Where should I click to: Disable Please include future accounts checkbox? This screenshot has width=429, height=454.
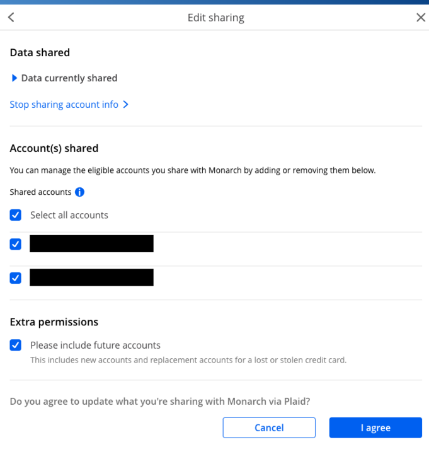tap(16, 346)
